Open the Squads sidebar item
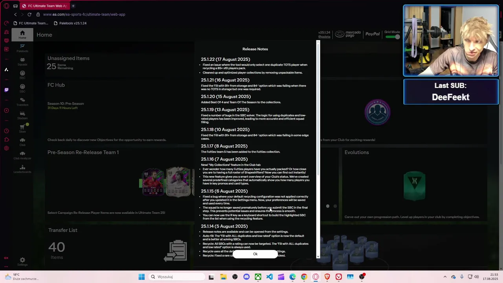503x283 pixels. [x=22, y=62]
